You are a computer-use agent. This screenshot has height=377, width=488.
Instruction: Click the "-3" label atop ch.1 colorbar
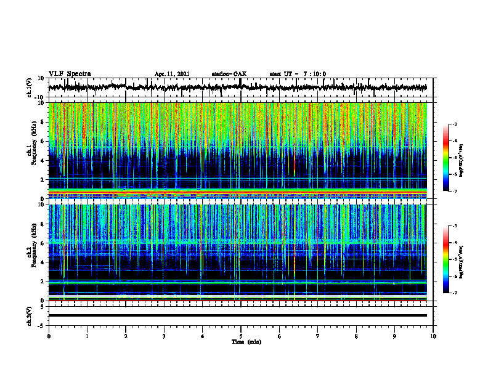pyautogui.click(x=454, y=124)
